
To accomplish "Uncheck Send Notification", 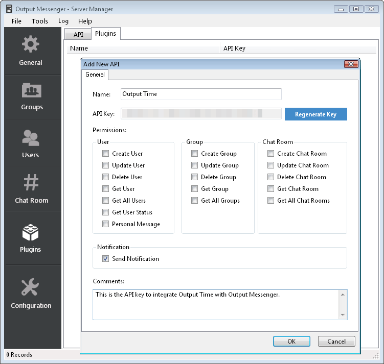I will 105,259.
